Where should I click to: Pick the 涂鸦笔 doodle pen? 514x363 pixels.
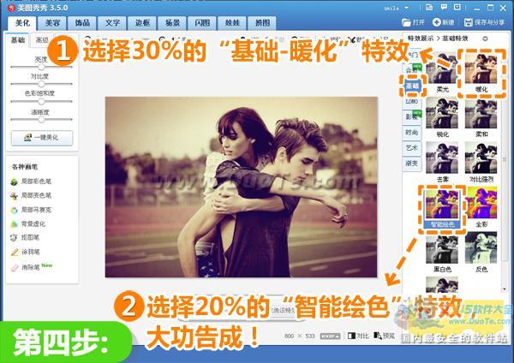click(25, 252)
